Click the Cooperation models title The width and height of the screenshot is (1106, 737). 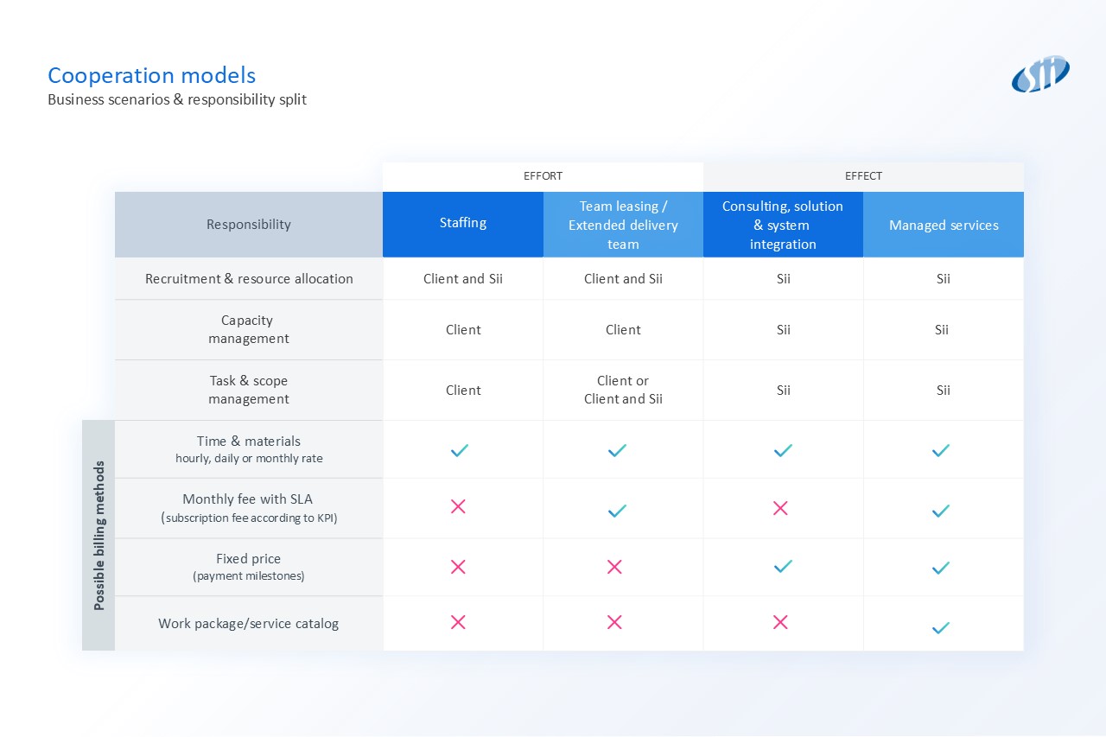click(x=151, y=75)
